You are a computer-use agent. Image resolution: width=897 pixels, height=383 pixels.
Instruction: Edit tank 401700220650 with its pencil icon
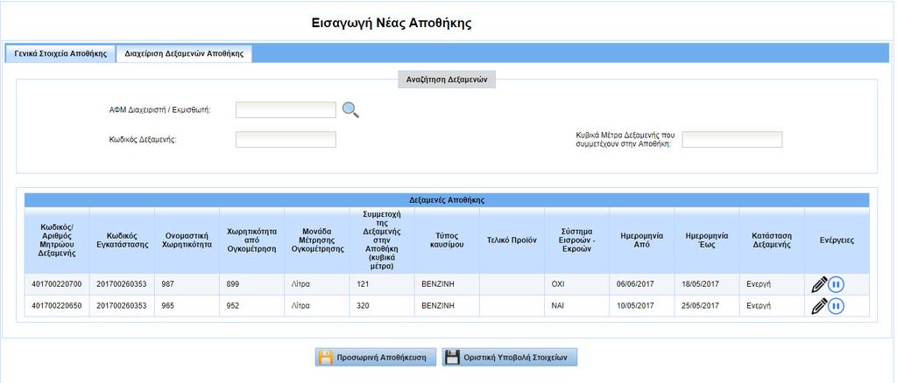tap(819, 306)
